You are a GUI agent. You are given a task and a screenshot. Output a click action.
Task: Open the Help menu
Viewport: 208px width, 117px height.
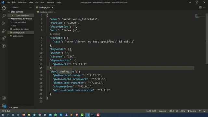tap(58, 2)
